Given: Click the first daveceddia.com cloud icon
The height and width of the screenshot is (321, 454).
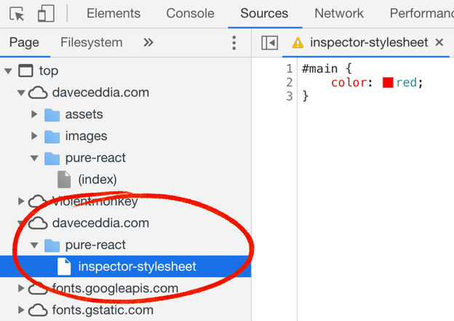Looking at the screenshot, I should (38, 93).
